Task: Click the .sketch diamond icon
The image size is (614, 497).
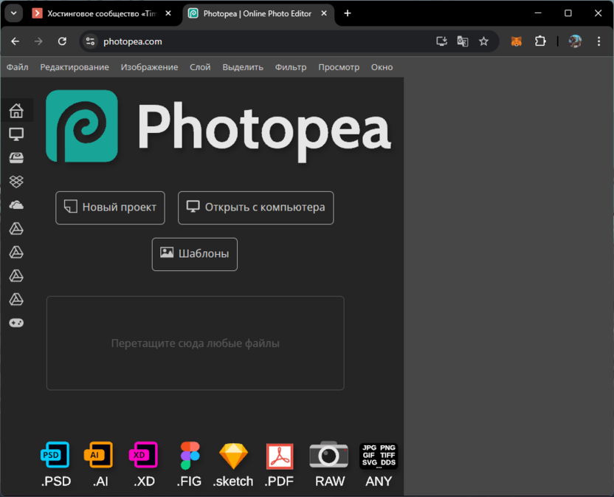Action: pyautogui.click(x=233, y=456)
